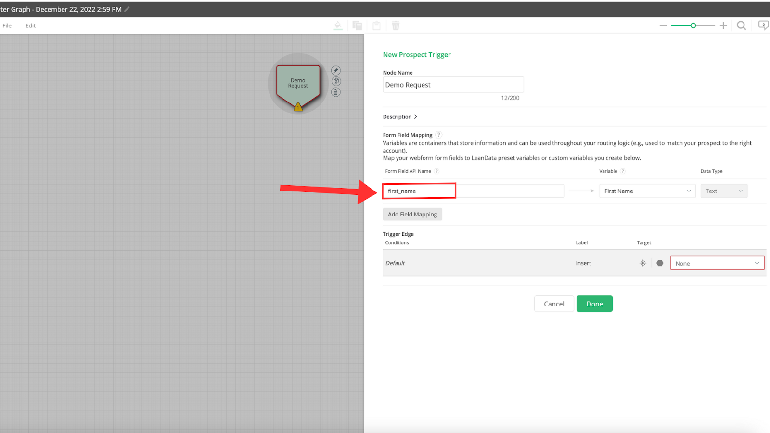Open the search magnifier tool
Viewport: 770px width, 433px height.
point(741,25)
